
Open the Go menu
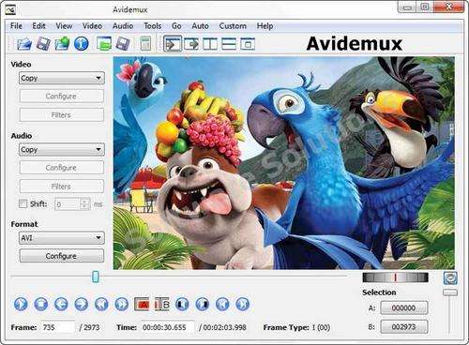pyautogui.click(x=176, y=26)
